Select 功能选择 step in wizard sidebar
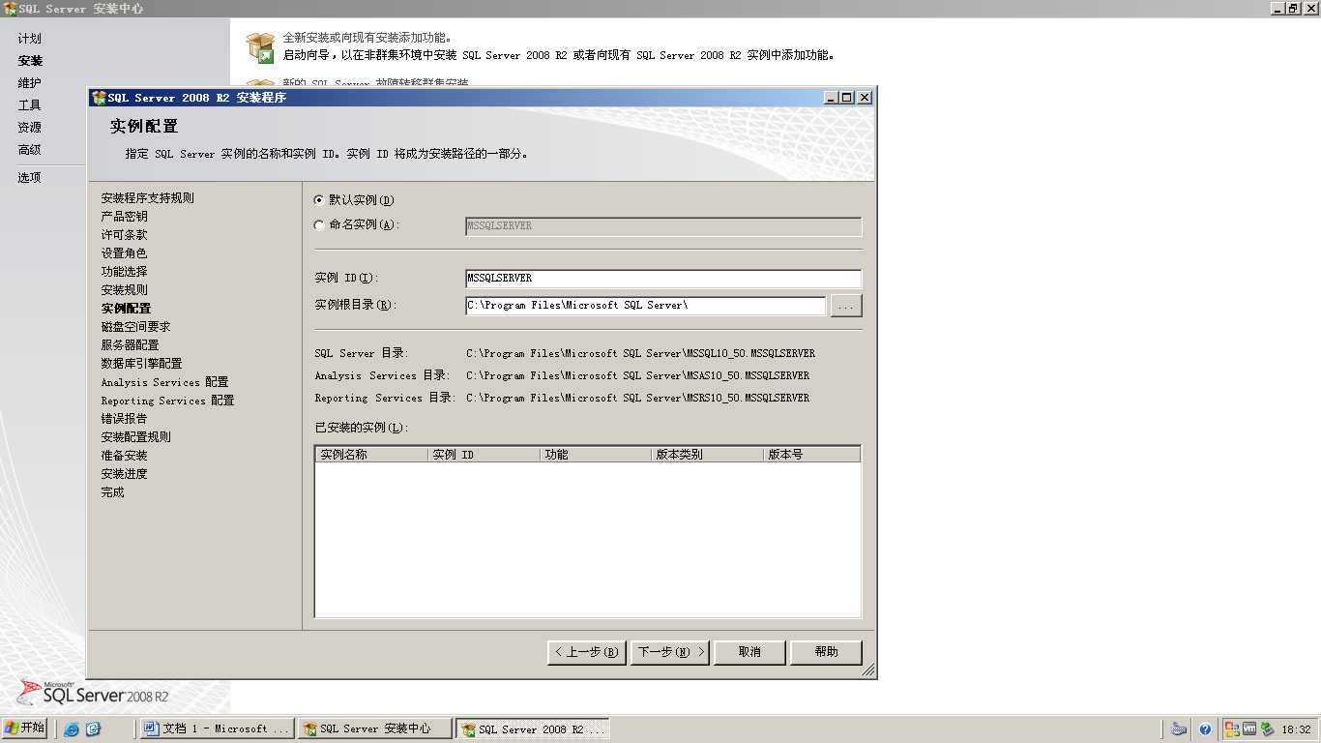This screenshot has width=1321, height=743. point(125,272)
